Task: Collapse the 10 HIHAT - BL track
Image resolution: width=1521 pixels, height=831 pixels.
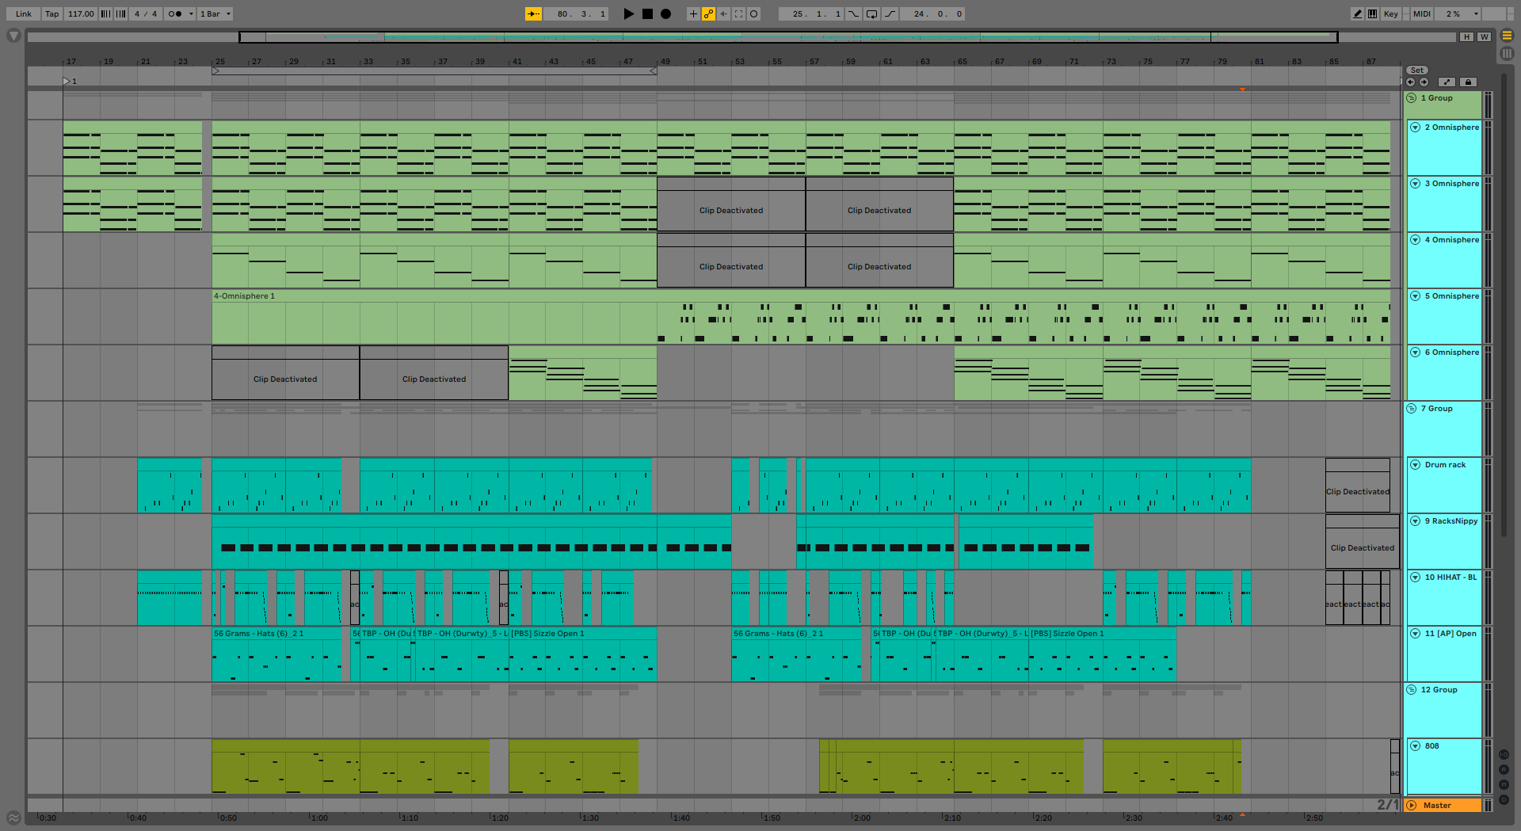Action: [1416, 578]
